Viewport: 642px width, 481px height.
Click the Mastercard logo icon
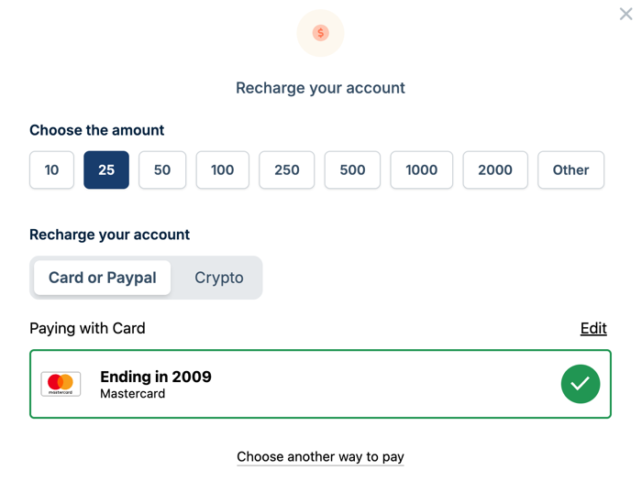click(x=61, y=384)
